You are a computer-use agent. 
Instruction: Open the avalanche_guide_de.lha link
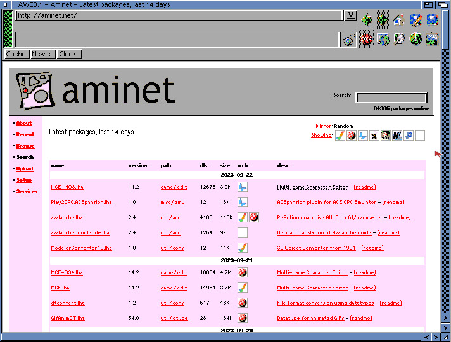80,232
